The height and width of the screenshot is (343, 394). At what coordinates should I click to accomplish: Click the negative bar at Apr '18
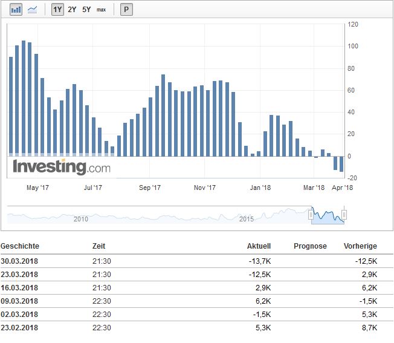click(341, 164)
